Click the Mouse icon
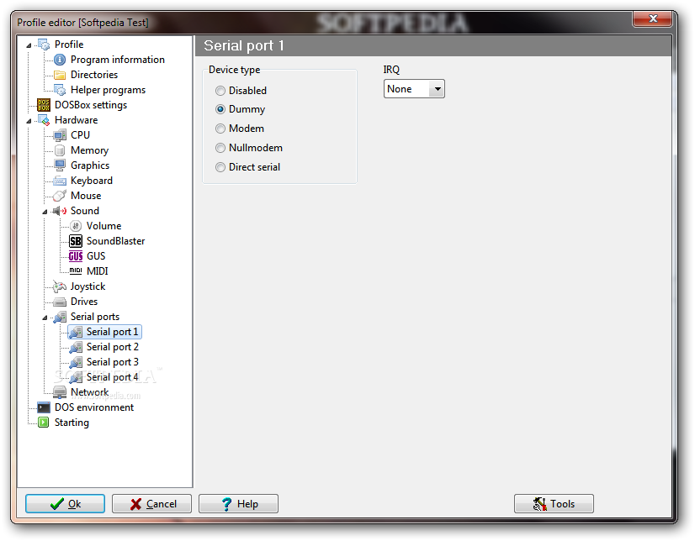 tap(60, 196)
